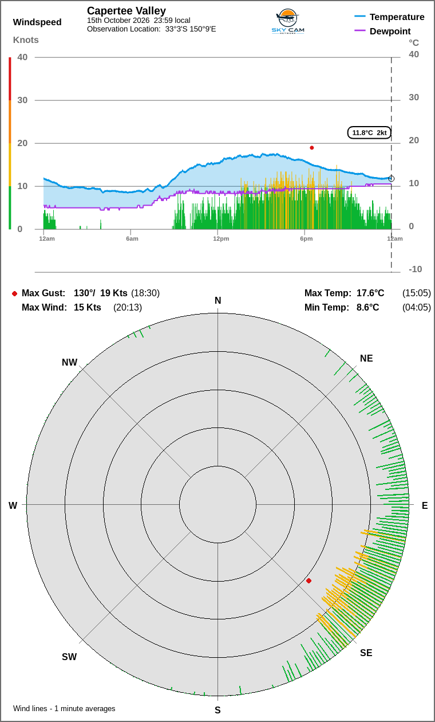Click the 40 knots axis label on left

pos(22,57)
